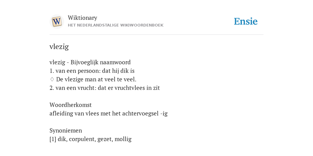Select the first definition about persoon
This screenshot has width=313, height=156.
click(92, 71)
